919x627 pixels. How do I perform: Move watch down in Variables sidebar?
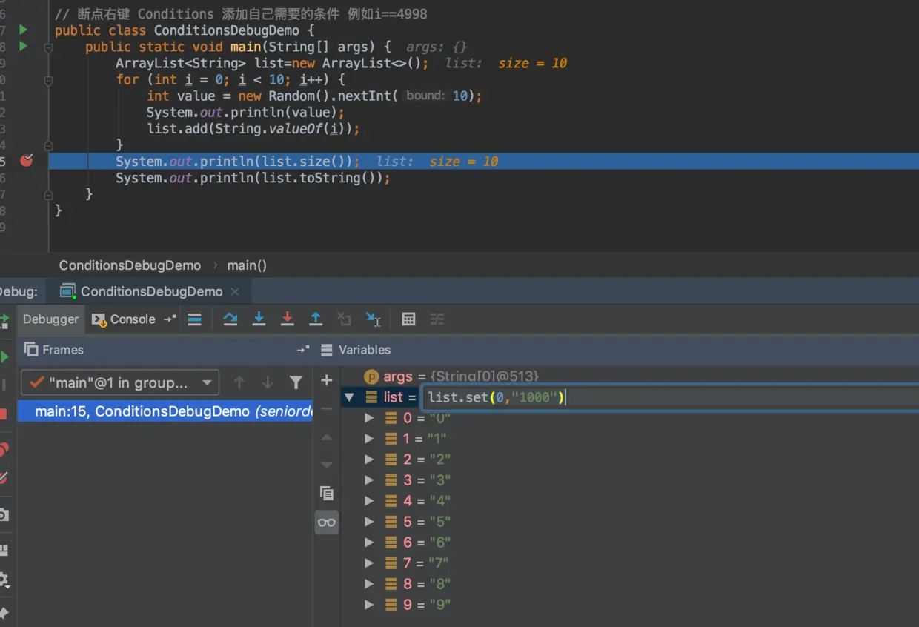[x=326, y=465]
